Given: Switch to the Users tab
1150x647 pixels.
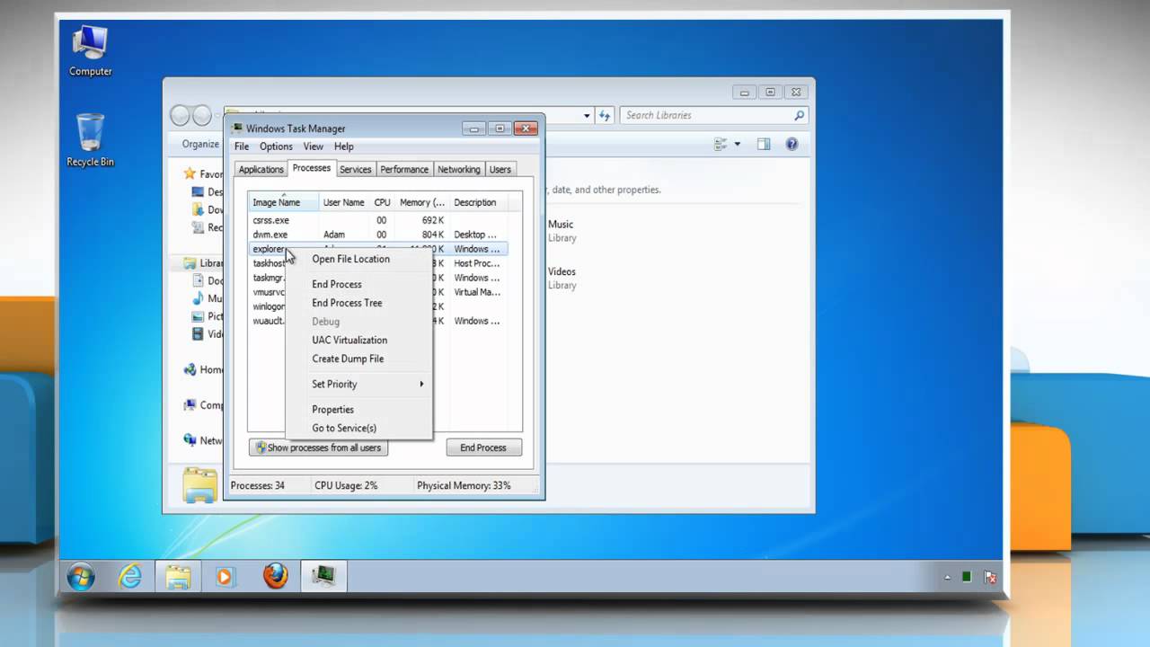Looking at the screenshot, I should (x=500, y=169).
